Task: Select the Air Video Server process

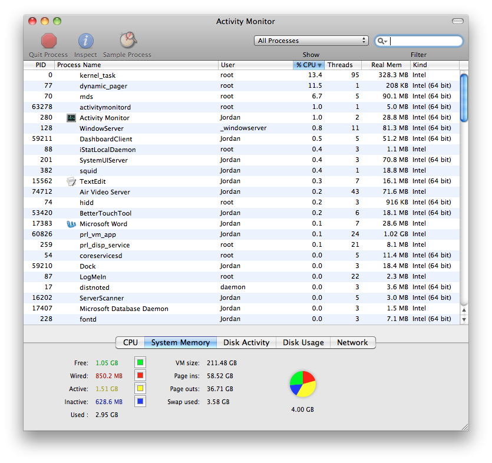Action: pos(242,192)
